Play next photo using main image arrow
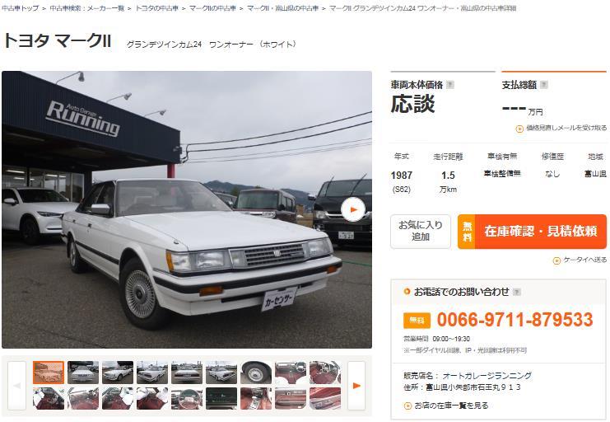Viewport: 610px width, 422px height. (353, 209)
